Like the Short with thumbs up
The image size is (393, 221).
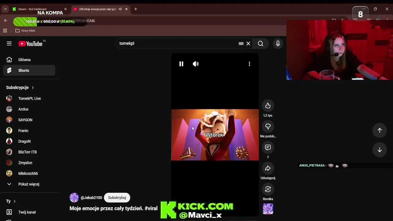point(268,106)
